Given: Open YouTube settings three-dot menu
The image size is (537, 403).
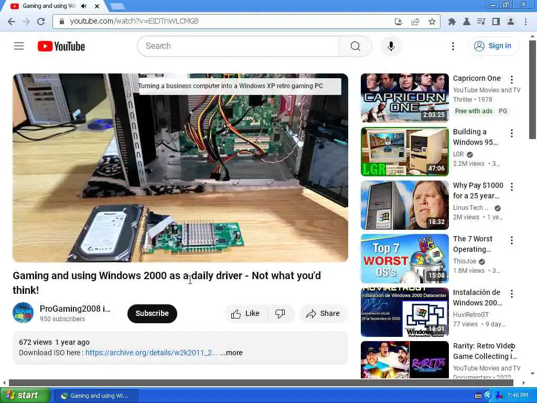Looking at the screenshot, I should (x=453, y=46).
